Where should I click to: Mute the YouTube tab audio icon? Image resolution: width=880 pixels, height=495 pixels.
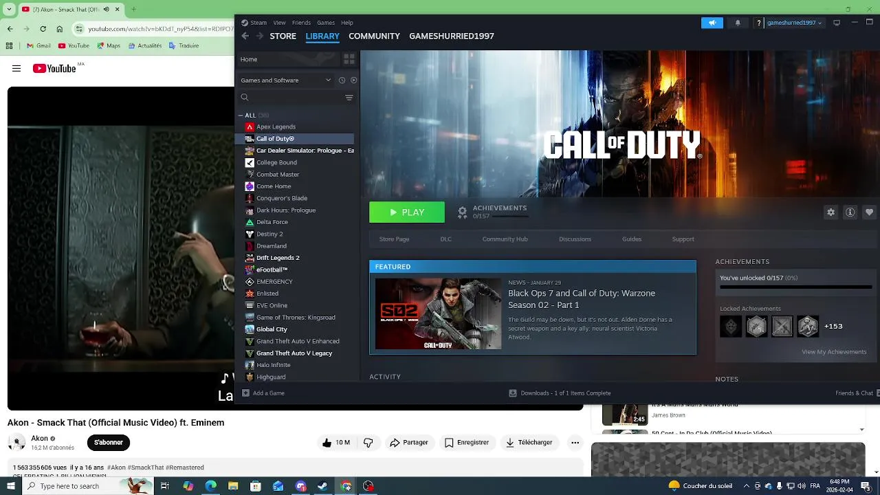point(106,10)
